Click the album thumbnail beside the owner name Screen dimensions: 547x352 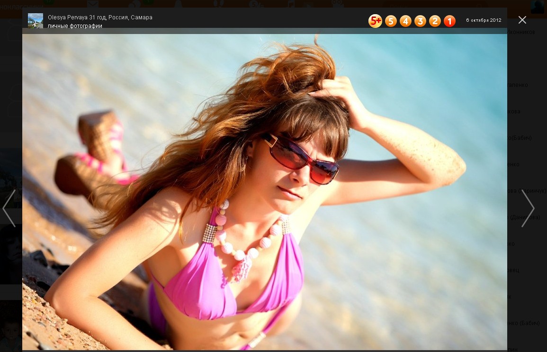tap(36, 21)
